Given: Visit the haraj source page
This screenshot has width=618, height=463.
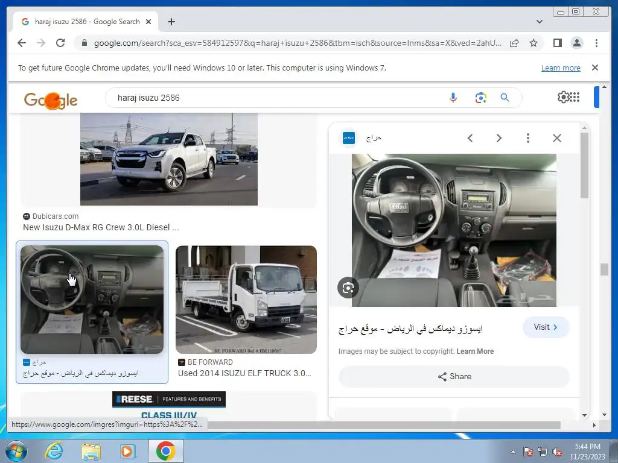Looking at the screenshot, I should 546,327.
